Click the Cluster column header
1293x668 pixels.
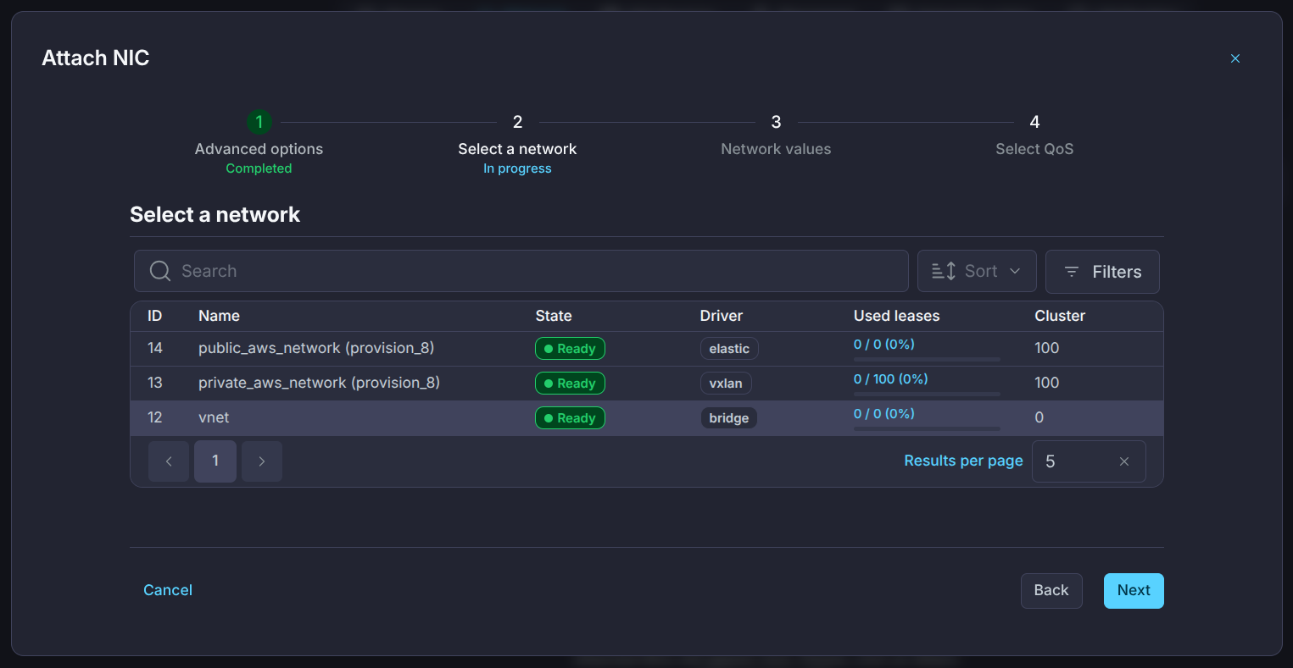pyautogui.click(x=1060, y=316)
